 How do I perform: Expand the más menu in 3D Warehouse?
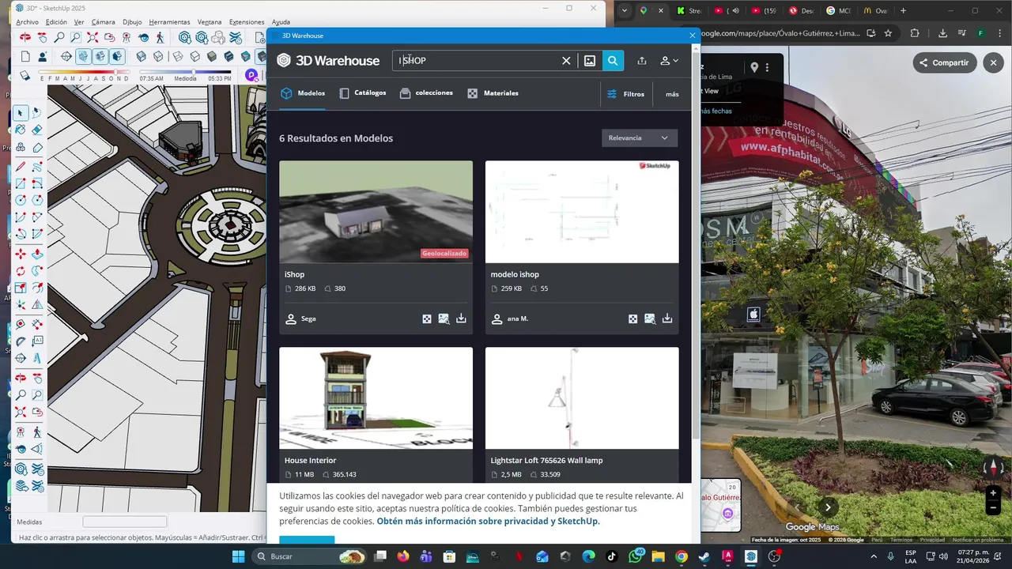[x=672, y=94]
